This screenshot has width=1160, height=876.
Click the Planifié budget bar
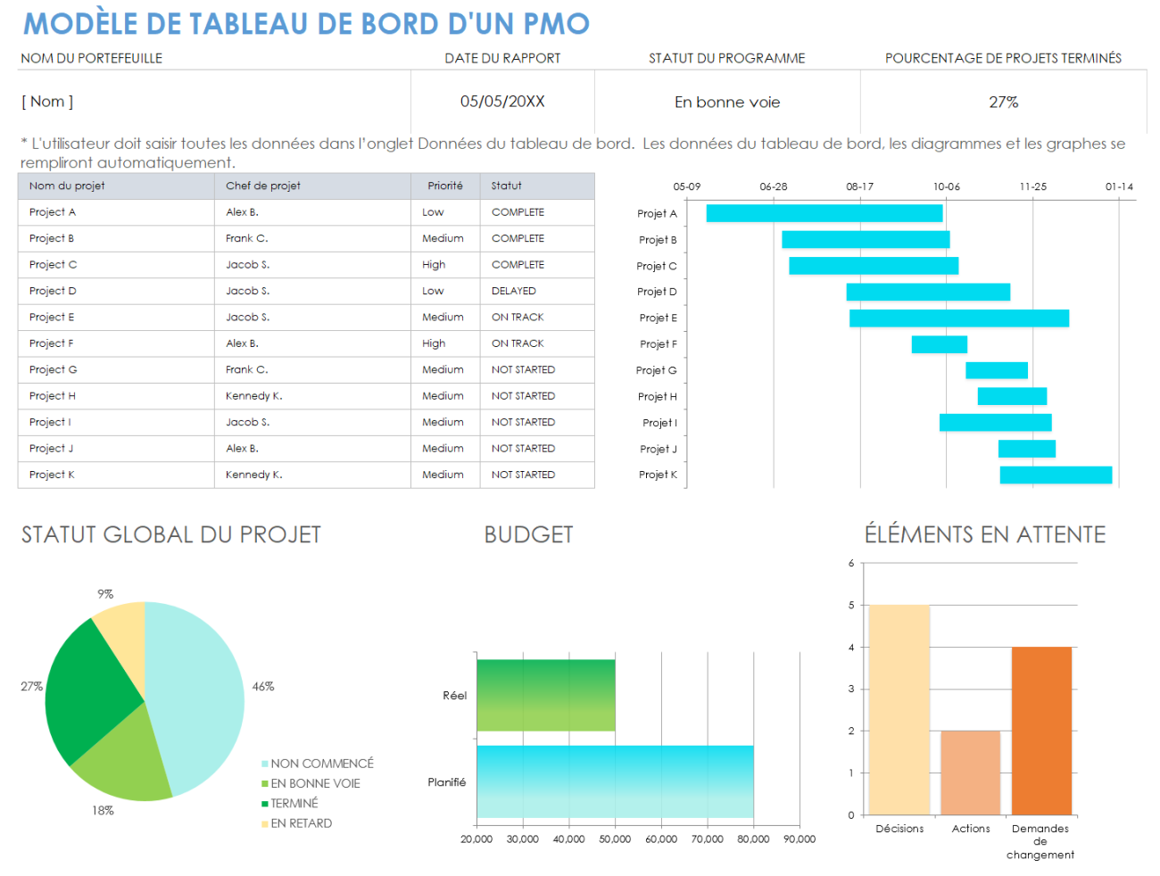(x=616, y=782)
